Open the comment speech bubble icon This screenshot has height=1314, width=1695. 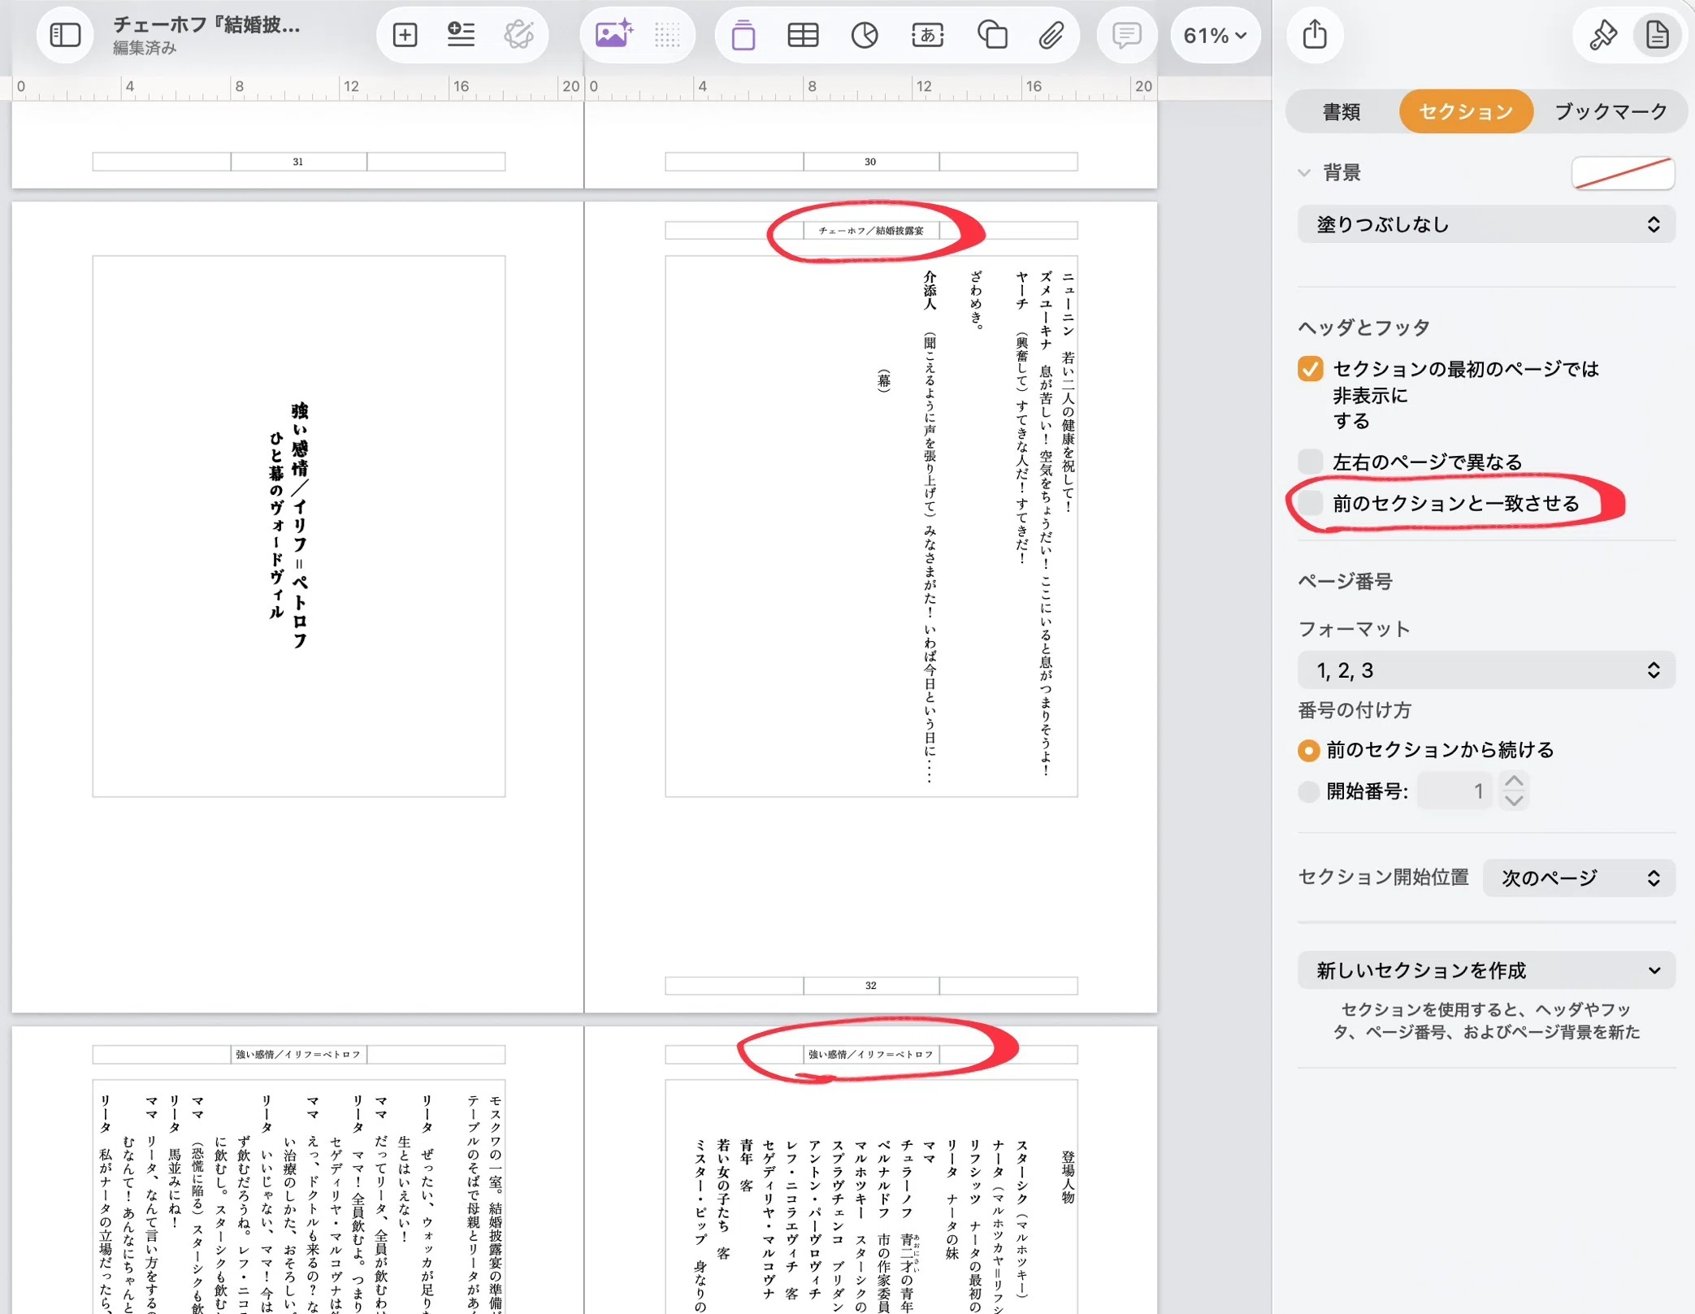tap(1126, 35)
